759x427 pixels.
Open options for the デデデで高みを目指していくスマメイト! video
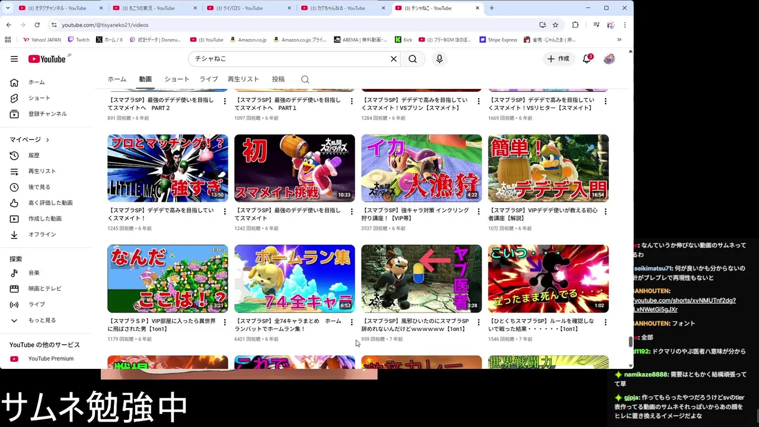(x=225, y=212)
